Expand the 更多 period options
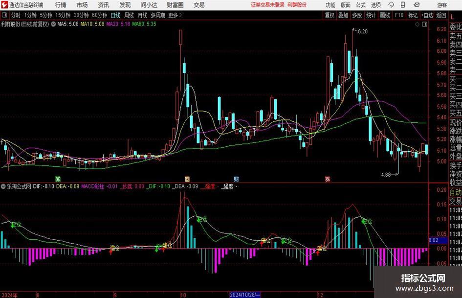The width and height of the screenshot is (462, 298). tap(175, 15)
